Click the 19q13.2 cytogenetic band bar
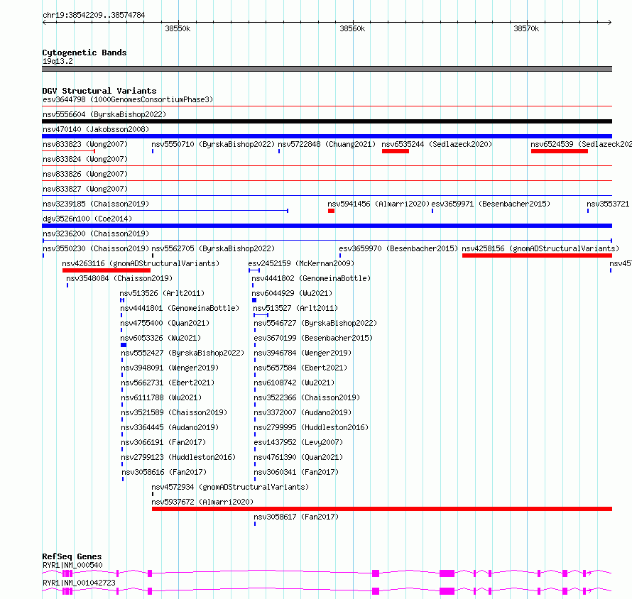 (327, 69)
